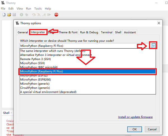The height and width of the screenshot is (136, 168).
Task: Click the Shell panel tab label
Action: (x=6, y=113)
